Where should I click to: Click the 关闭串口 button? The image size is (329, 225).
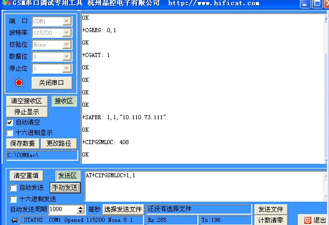click(x=52, y=83)
